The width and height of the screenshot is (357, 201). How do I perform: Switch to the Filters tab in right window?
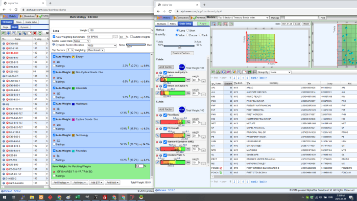tap(173, 24)
